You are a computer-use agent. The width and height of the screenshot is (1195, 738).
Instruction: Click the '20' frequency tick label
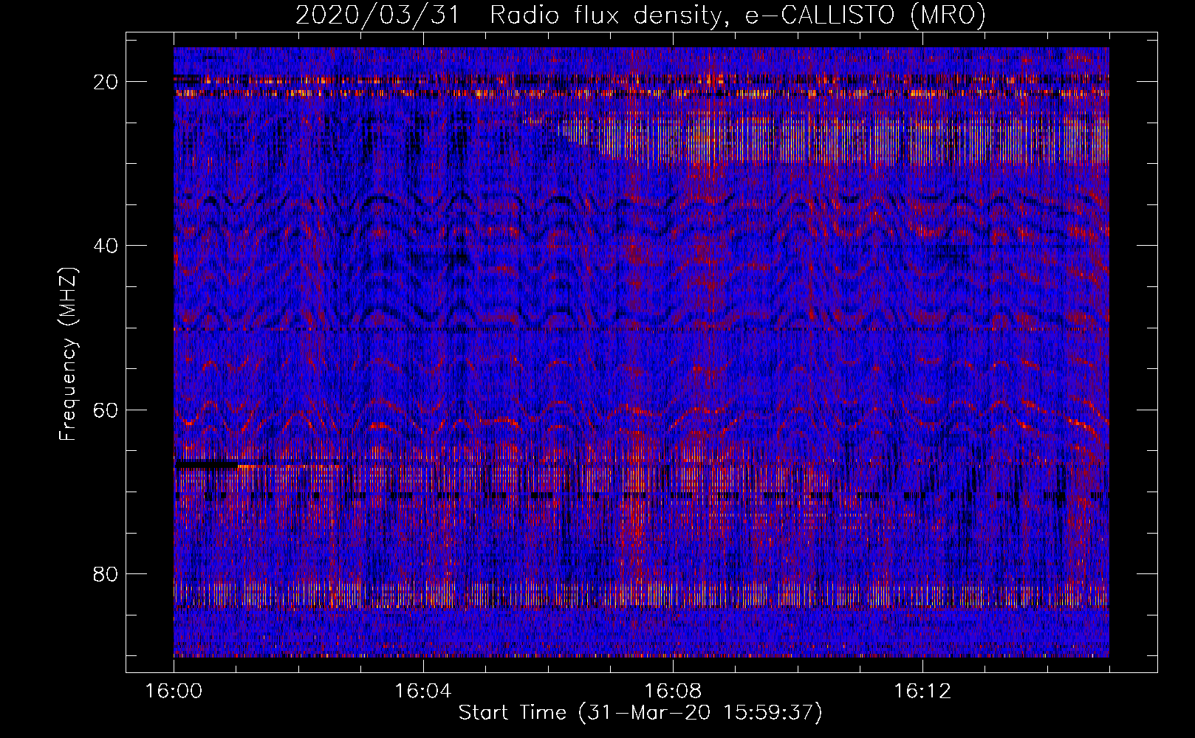(x=106, y=82)
